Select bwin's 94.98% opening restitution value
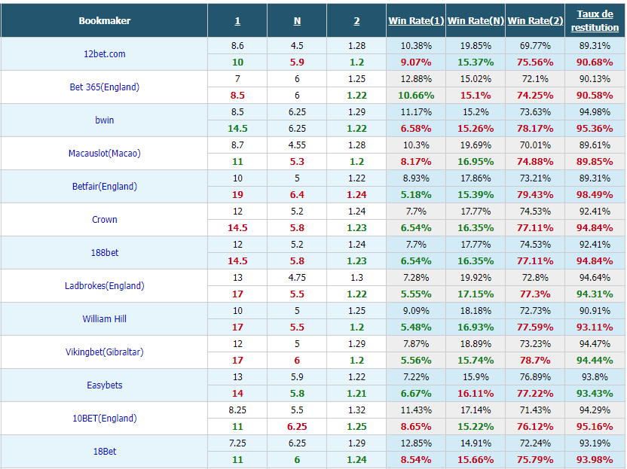This screenshot has height=469, width=627. point(595,112)
